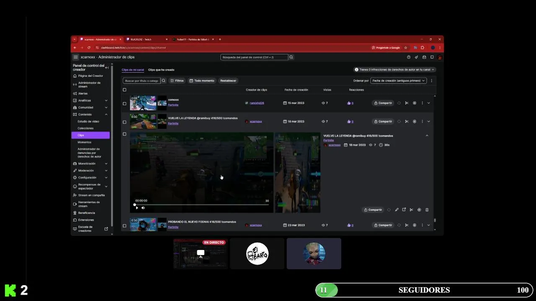
Task: Open the help question-mark icon
Action: coord(409,57)
